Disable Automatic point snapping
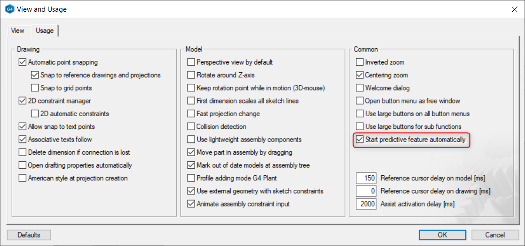Image resolution: width=525 pixels, height=246 pixels. point(23,62)
